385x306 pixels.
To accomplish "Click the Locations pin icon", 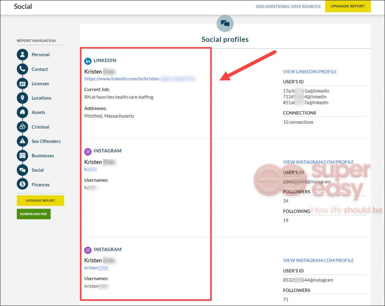I will click(22, 98).
